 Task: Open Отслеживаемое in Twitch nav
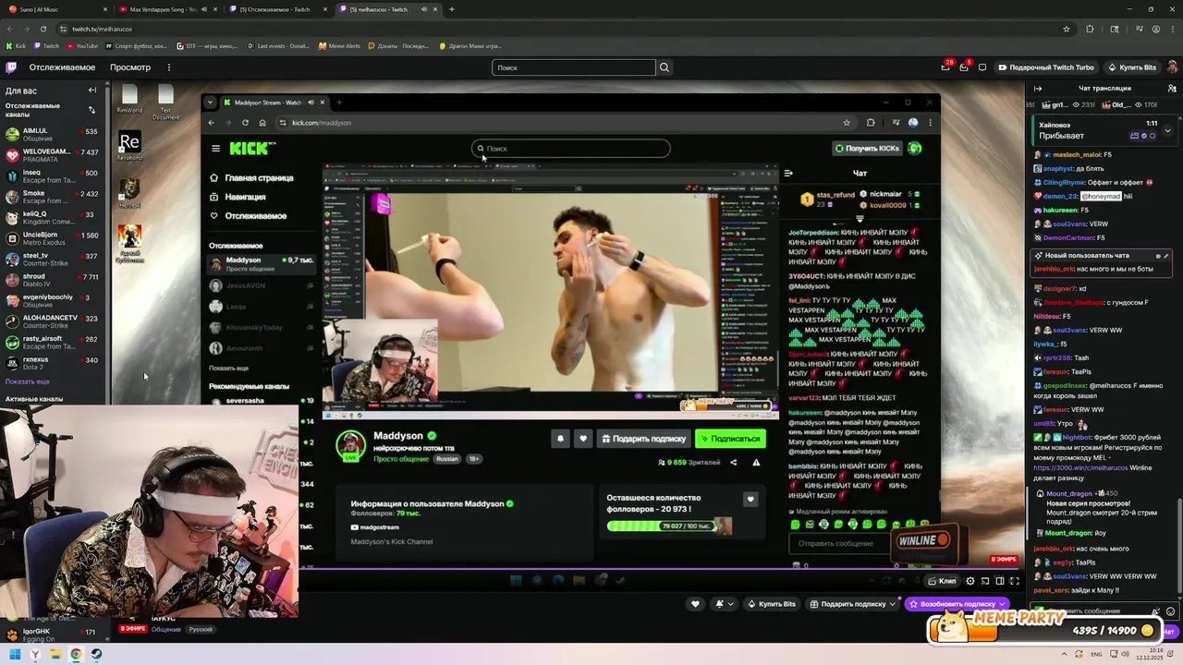(x=62, y=67)
